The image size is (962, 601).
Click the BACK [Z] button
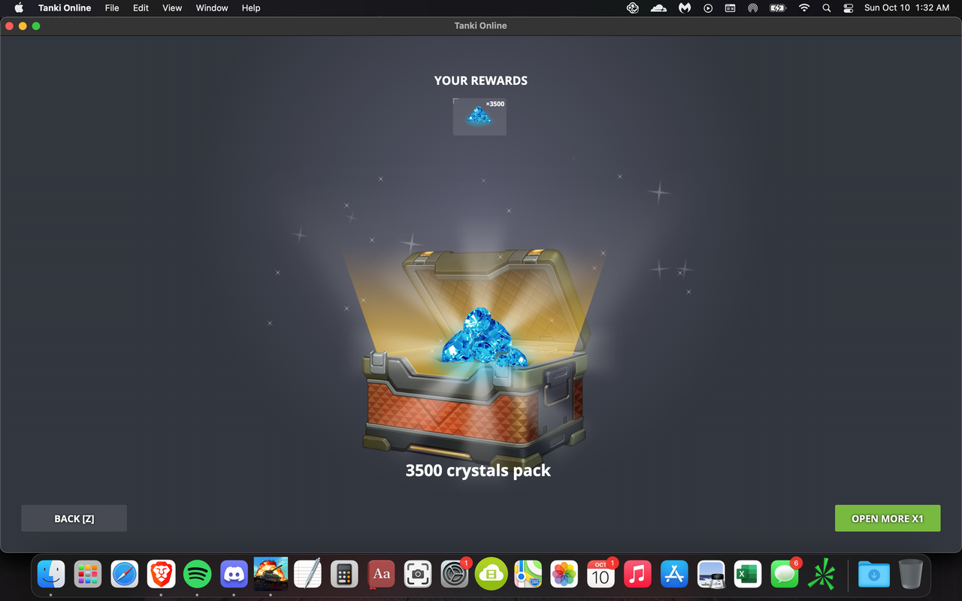coord(74,518)
